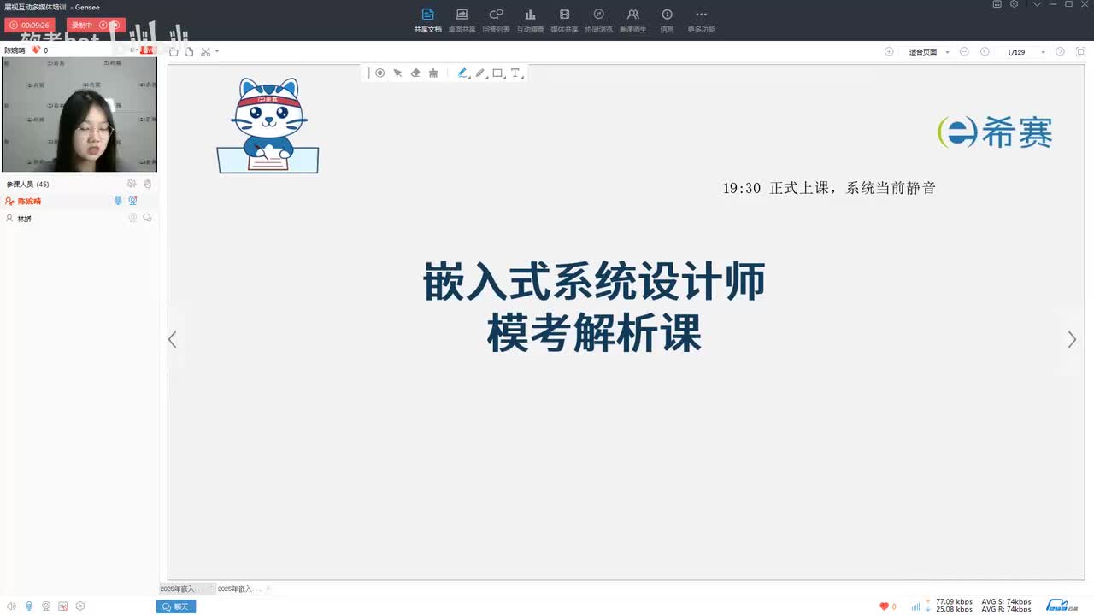Image resolution: width=1094 pixels, height=615 pixels.
Task: Toggle 林娇 webcam icon
Action: click(x=132, y=218)
